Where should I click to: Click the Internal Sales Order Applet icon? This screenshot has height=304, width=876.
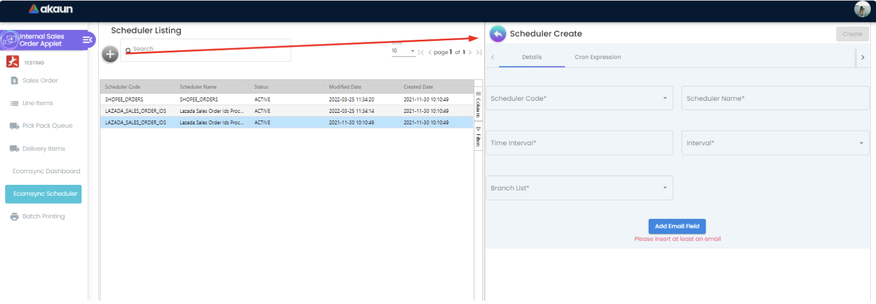[x=10, y=40]
